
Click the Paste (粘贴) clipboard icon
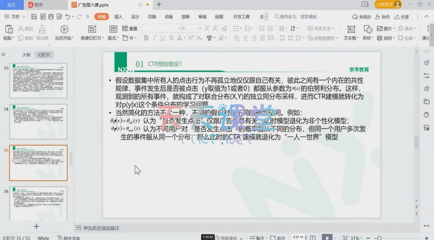9,33
